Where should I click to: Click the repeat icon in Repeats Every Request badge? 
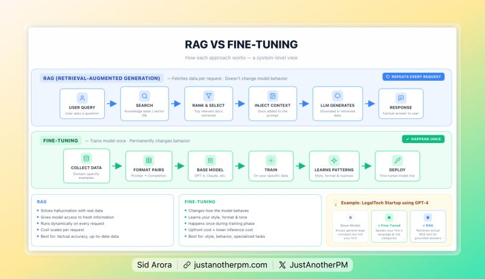coord(388,76)
